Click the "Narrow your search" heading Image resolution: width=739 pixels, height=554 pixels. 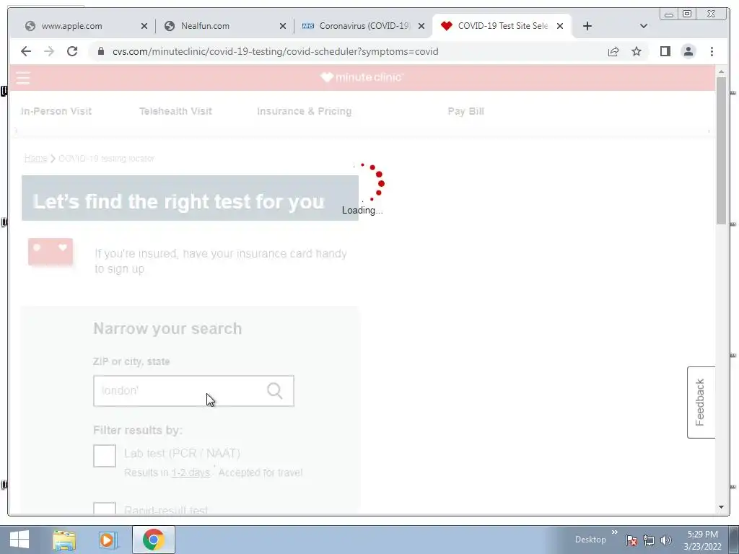[x=167, y=328]
